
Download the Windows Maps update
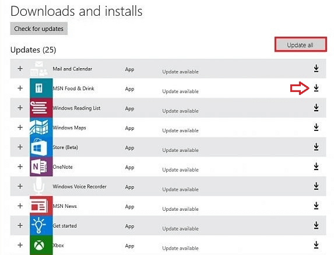[x=317, y=127]
